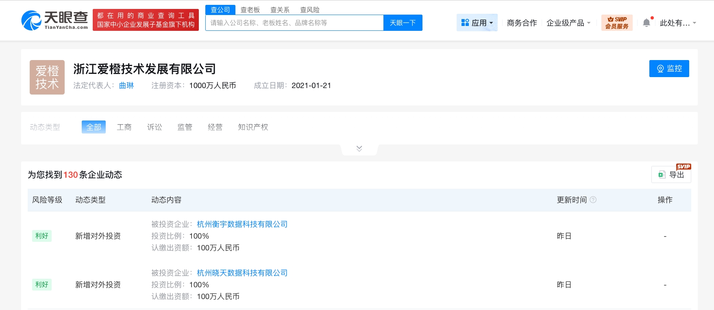Click the 爱橙技术 company logo thumbnail
Screen dimensions: 714x310
pos(47,77)
